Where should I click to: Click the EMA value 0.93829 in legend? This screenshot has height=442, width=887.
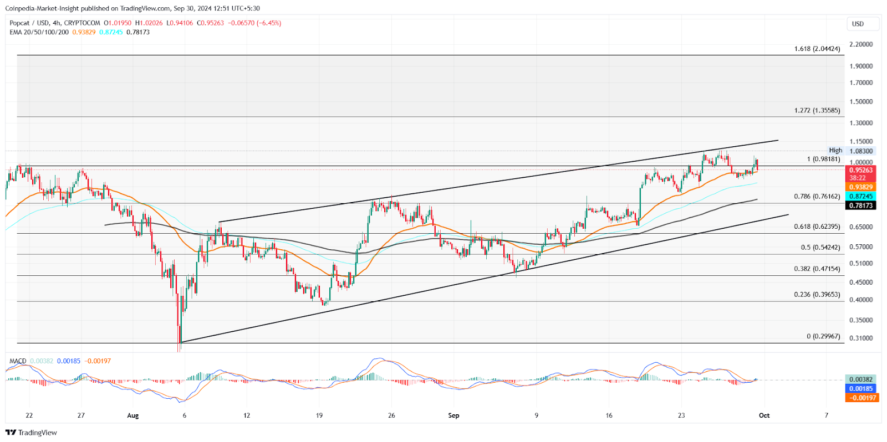84,32
